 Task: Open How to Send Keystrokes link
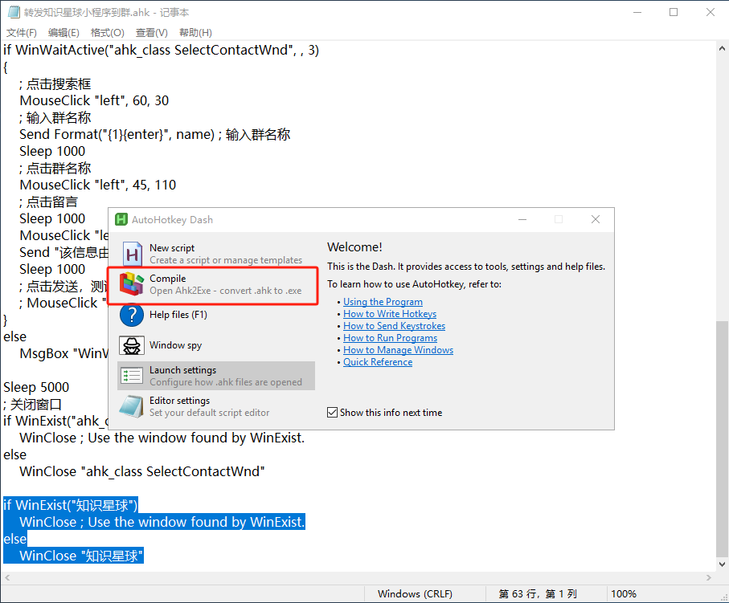395,326
